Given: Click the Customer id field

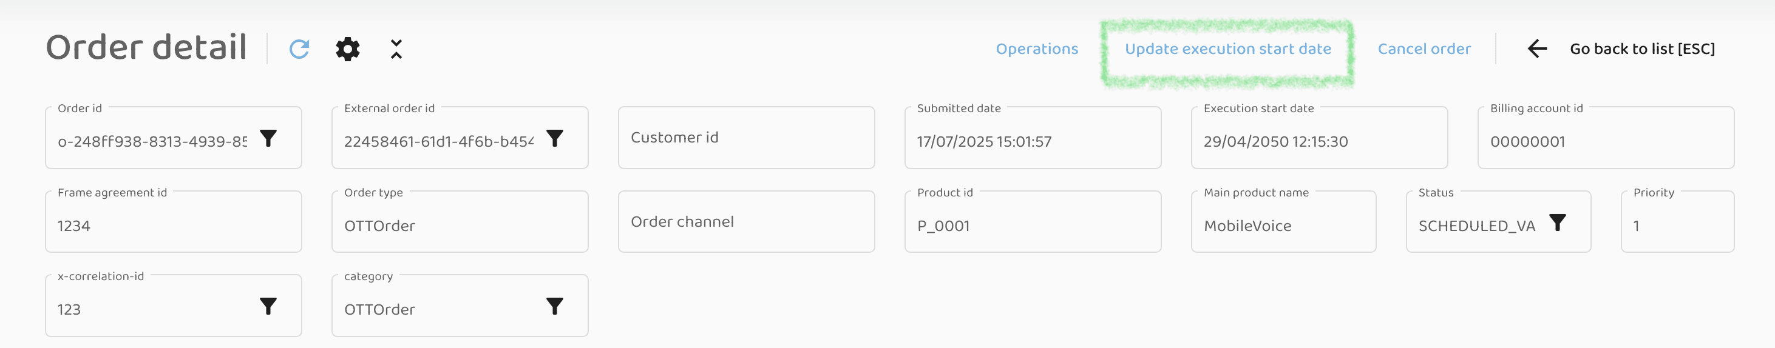Looking at the screenshot, I should [746, 138].
